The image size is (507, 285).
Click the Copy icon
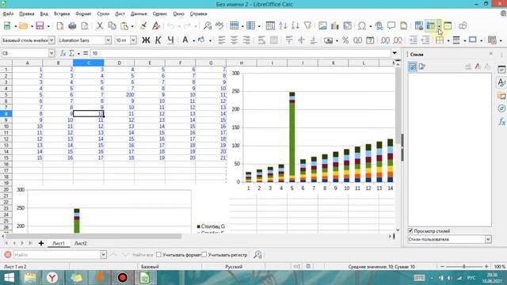[x=112, y=26]
